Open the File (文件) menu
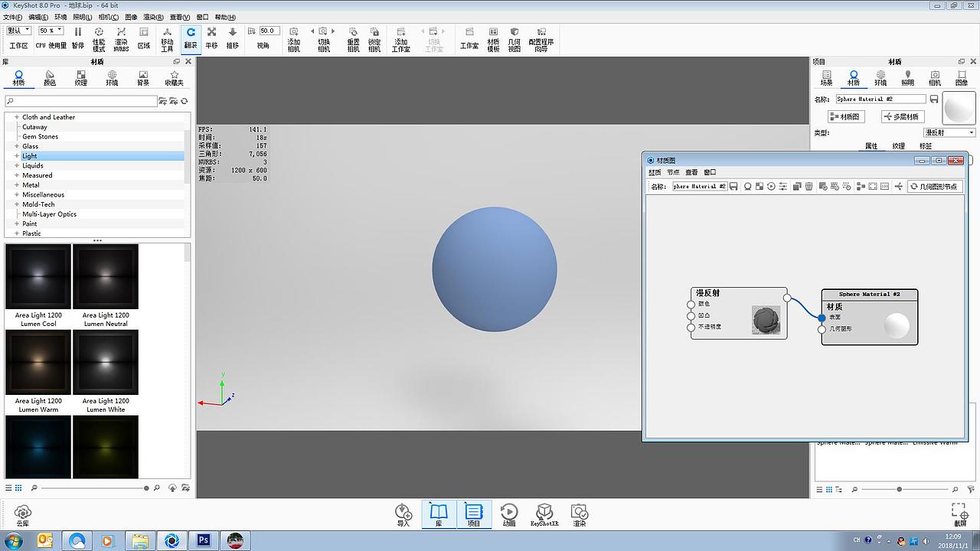The image size is (980, 551). coord(12,17)
